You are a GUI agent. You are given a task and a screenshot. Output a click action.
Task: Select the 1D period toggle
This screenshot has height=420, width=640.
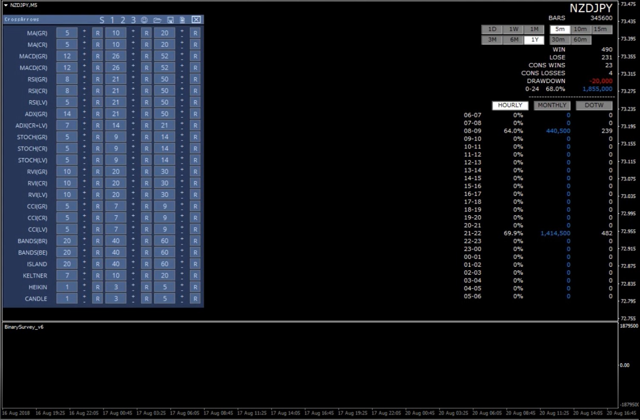point(492,29)
